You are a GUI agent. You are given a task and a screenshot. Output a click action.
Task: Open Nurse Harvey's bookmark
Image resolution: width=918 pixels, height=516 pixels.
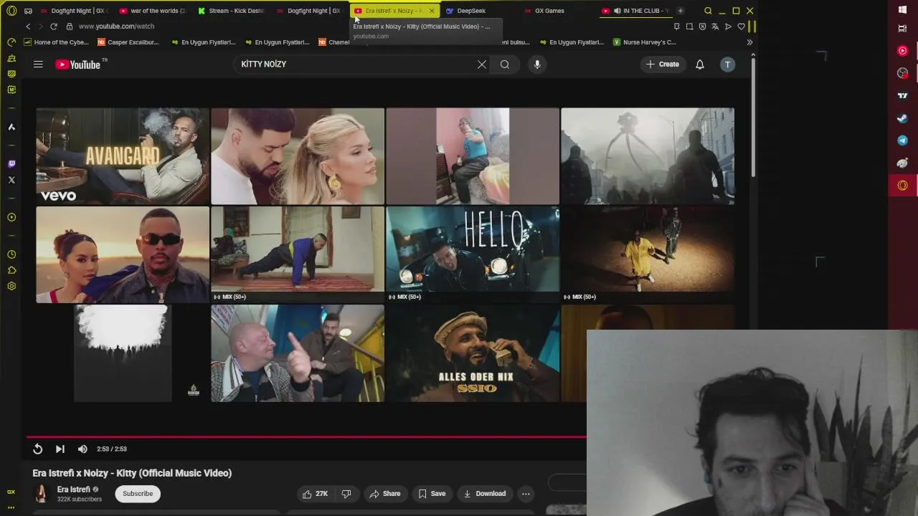click(644, 42)
